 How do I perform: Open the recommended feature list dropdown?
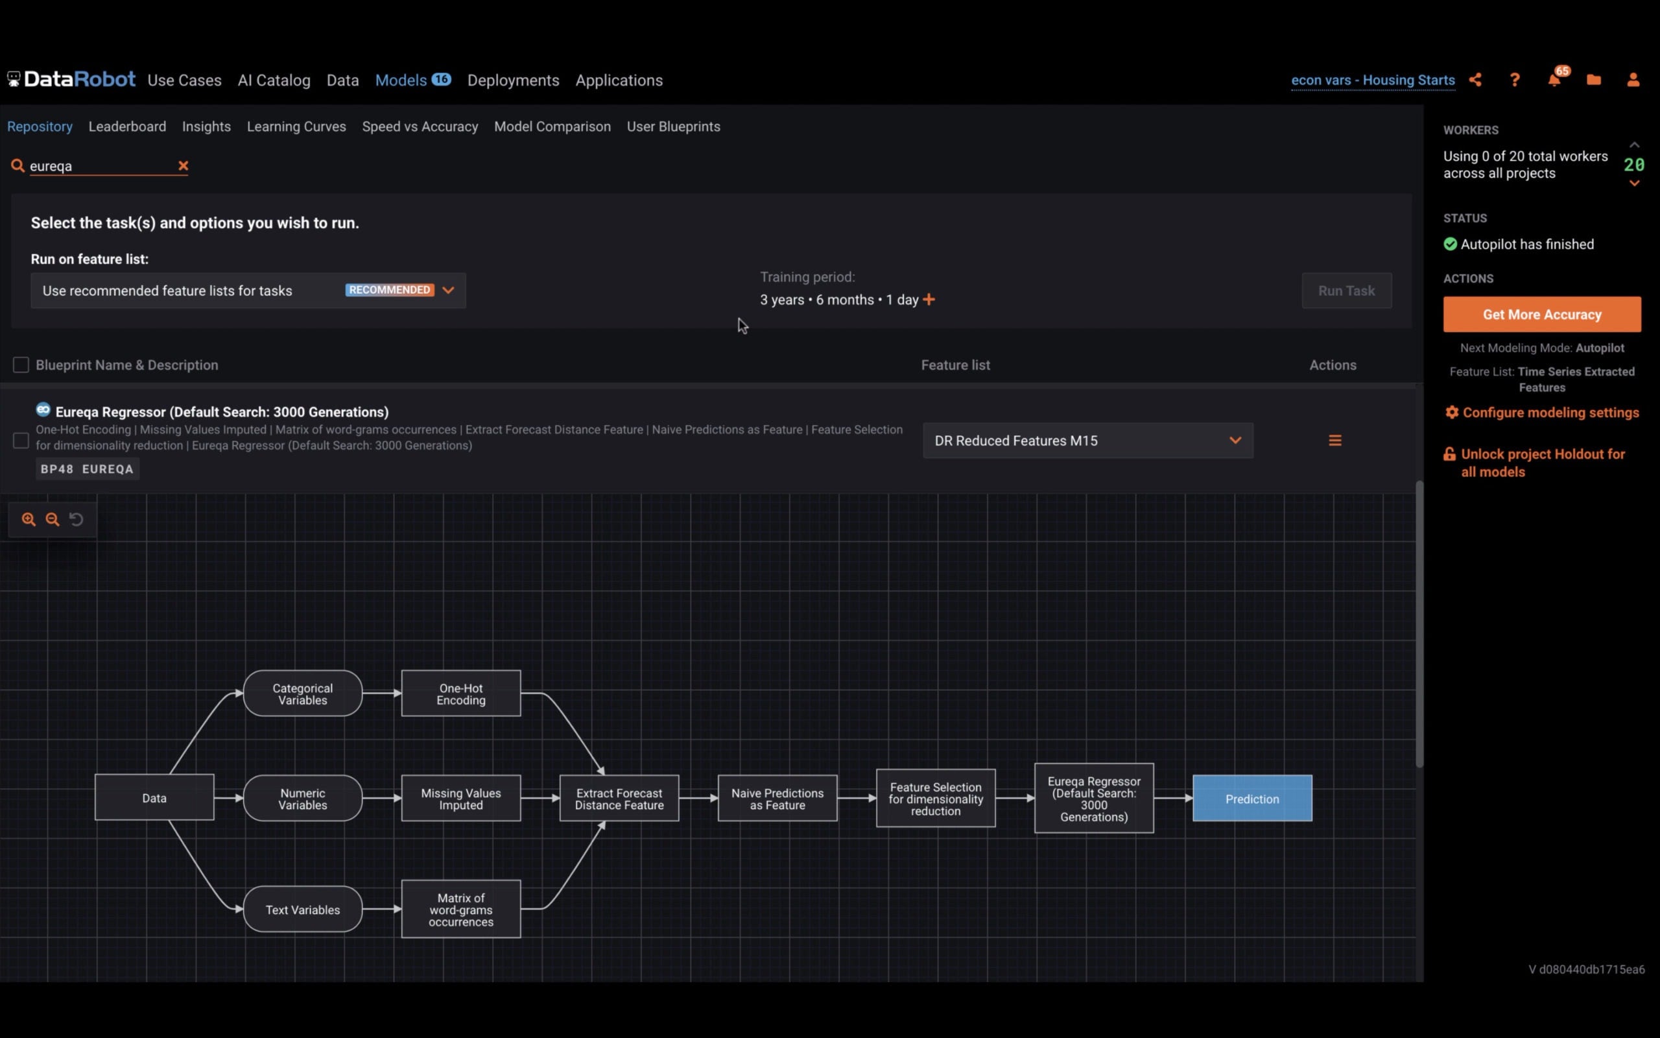(248, 291)
